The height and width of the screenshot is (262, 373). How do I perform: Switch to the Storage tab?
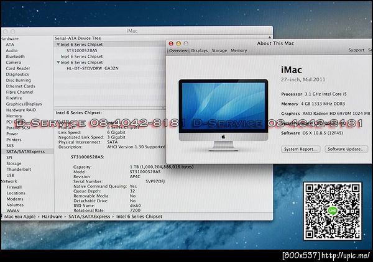point(219,50)
